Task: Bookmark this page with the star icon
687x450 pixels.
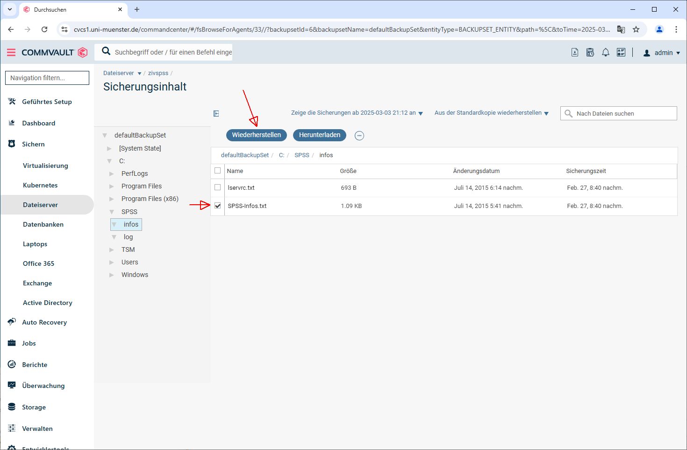Action: 636,29
